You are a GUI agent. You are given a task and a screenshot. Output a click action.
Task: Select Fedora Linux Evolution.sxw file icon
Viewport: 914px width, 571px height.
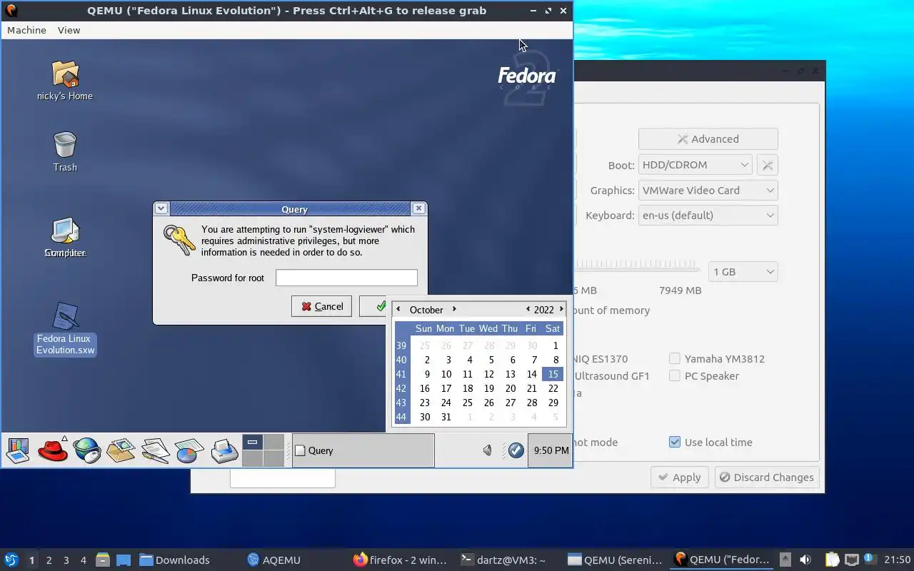(65, 316)
